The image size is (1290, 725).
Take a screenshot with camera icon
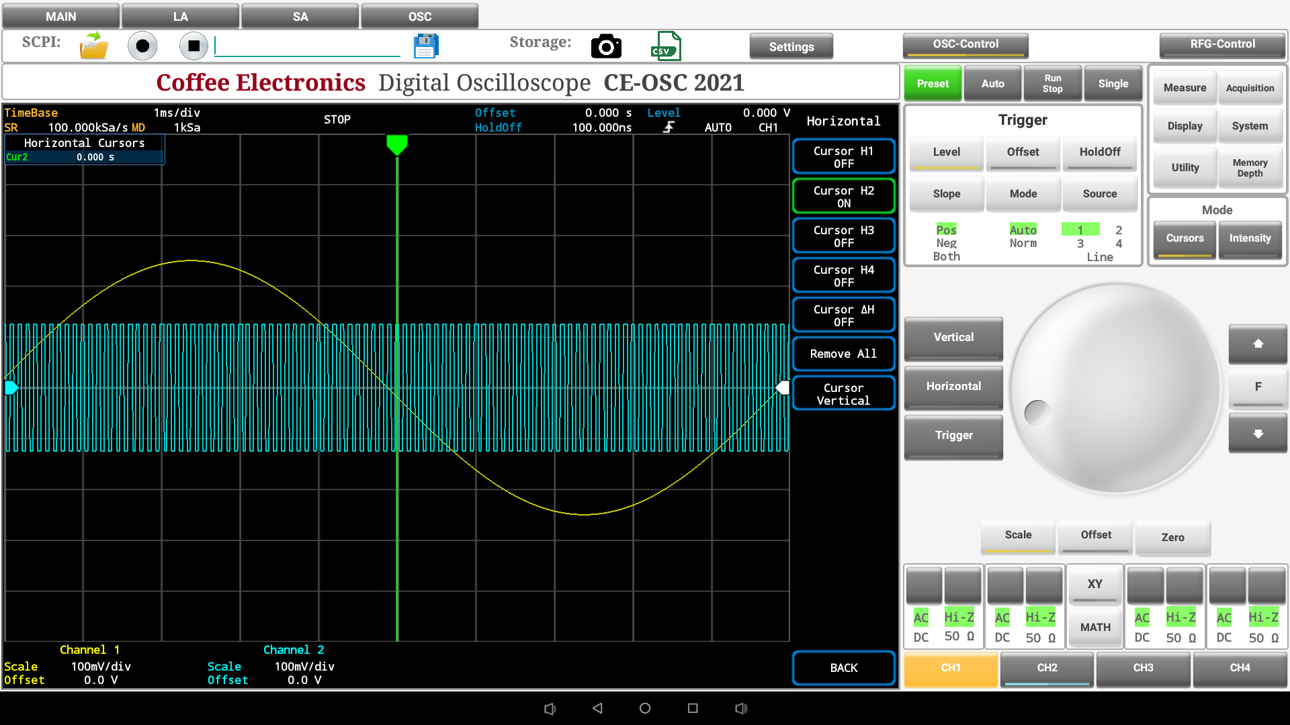tap(606, 46)
